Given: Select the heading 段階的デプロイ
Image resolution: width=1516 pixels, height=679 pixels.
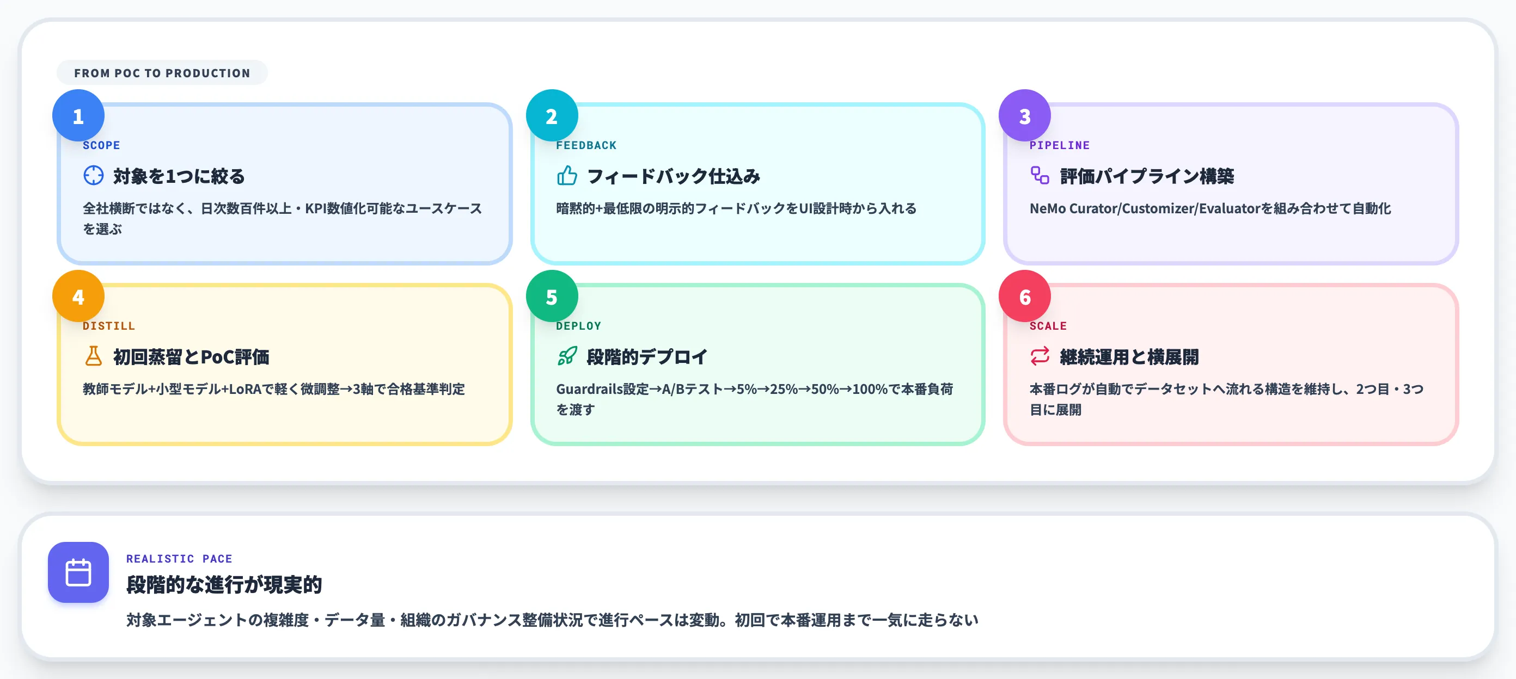Looking at the screenshot, I should tap(647, 356).
